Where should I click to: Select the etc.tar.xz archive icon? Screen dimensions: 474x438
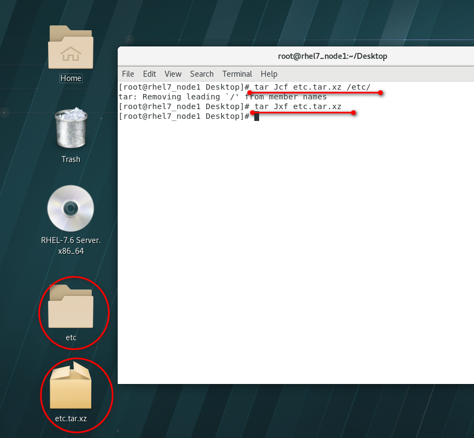71,385
